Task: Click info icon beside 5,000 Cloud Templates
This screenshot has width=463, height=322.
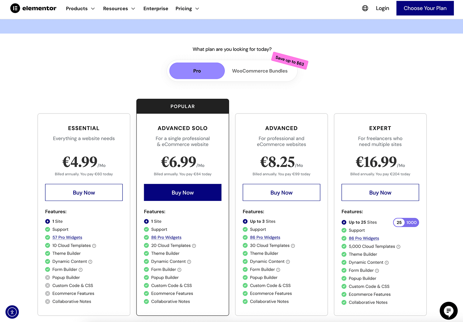Action: 398,247
